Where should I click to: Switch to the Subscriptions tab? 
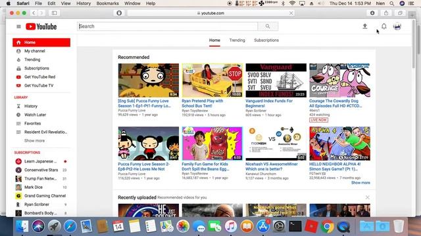coord(266,40)
